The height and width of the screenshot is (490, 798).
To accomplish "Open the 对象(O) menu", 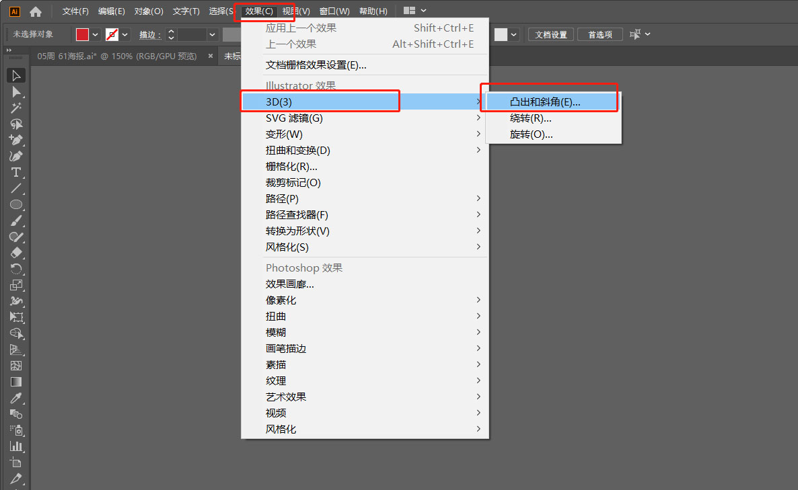I will (x=149, y=11).
